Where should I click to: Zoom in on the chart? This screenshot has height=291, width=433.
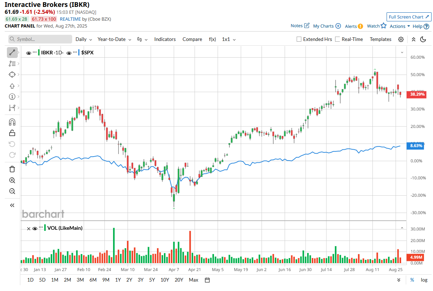pos(12,180)
